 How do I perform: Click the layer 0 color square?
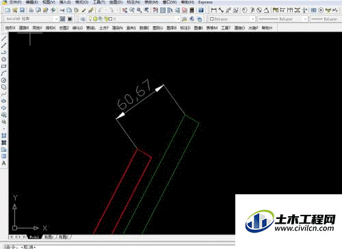(110, 19)
